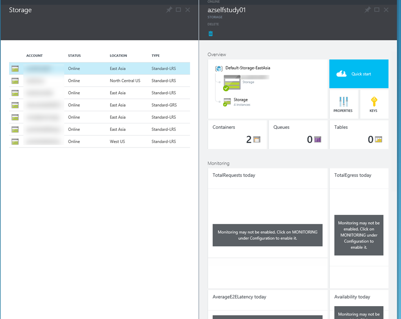Click the small Storage instances icon

coord(227,102)
